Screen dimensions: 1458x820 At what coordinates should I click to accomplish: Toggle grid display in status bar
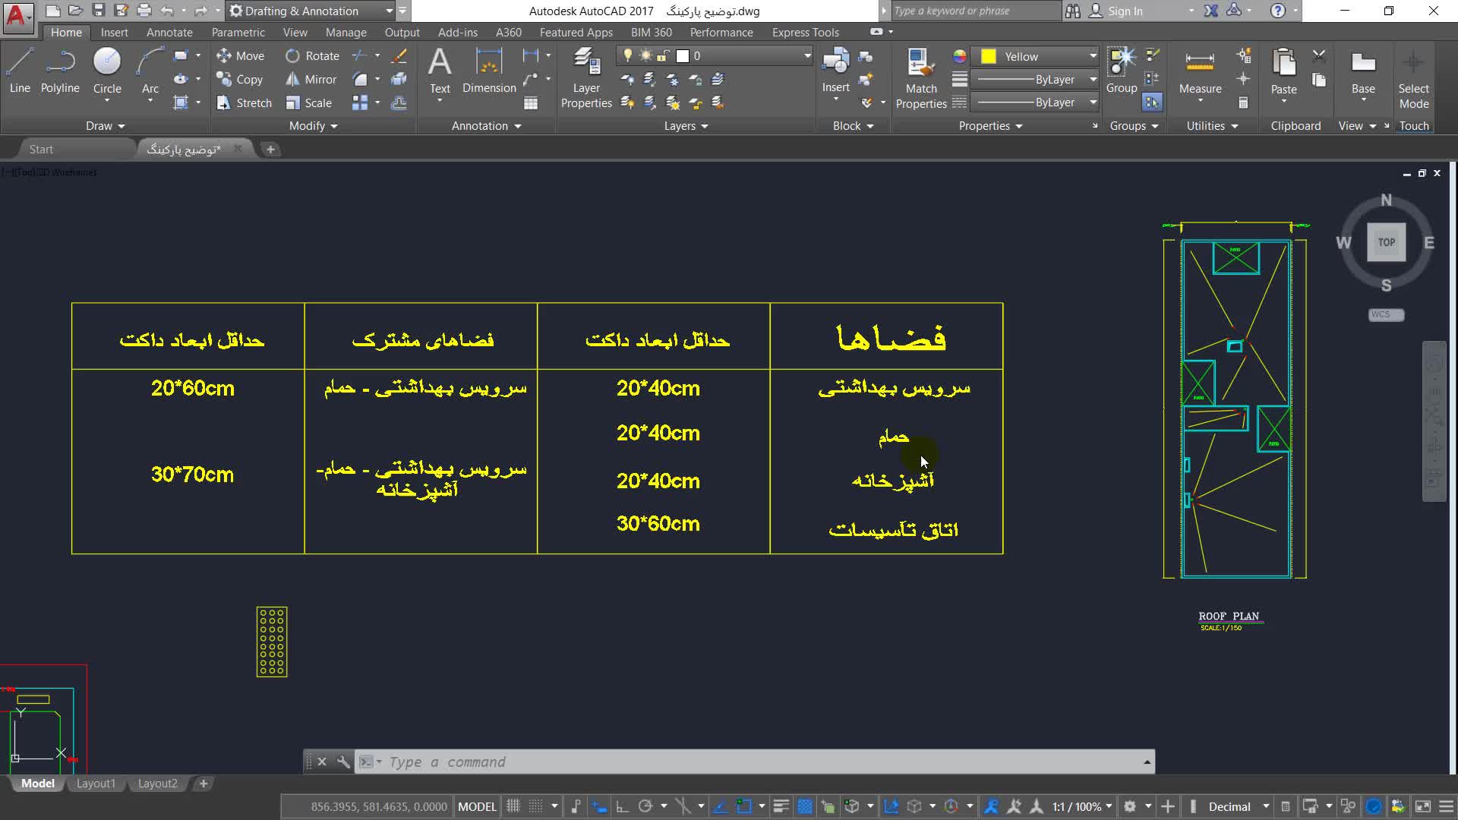point(514,806)
